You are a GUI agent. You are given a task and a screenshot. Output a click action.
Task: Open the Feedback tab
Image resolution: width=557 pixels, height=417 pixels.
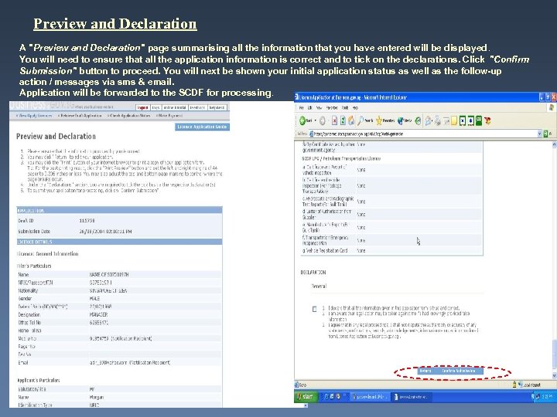197,107
